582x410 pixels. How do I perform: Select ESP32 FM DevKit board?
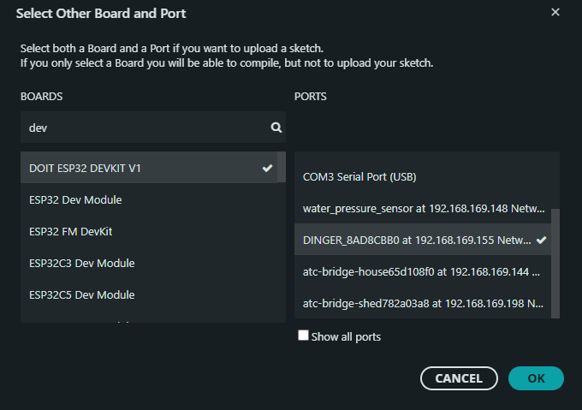tap(71, 231)
